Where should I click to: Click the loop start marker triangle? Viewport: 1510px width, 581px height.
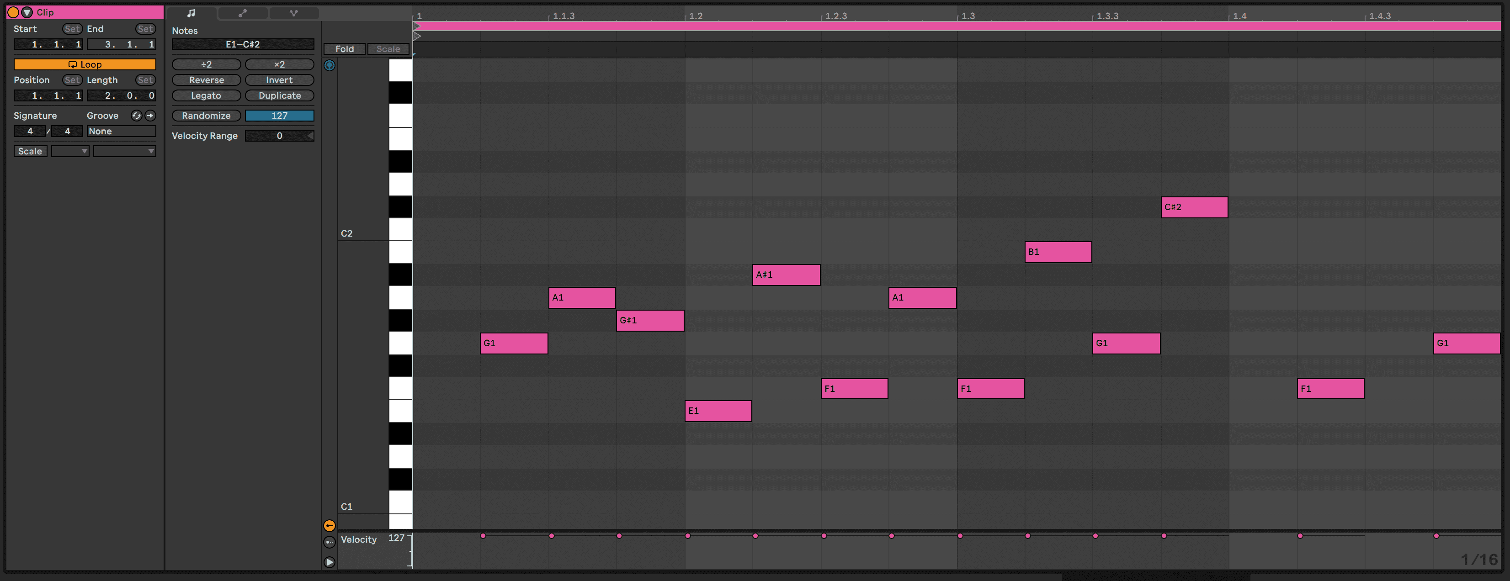coord(417,26)
